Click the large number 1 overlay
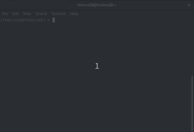The height and width of the screenshot is (132, 194). [x=97, y=66]
